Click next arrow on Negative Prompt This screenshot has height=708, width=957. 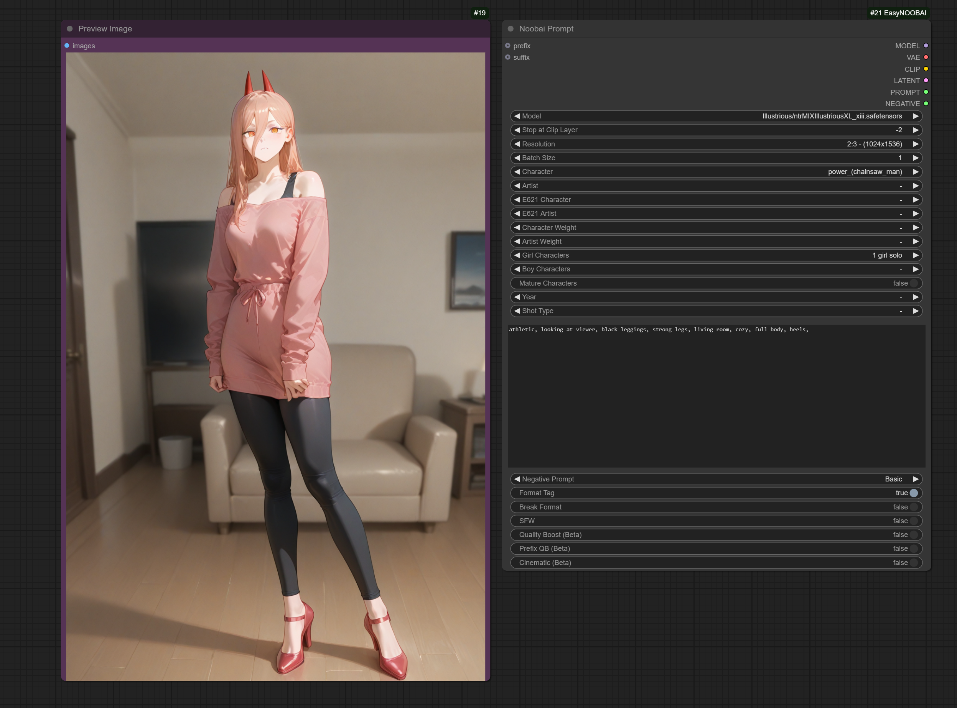pyautogui.click(x=916, y=479)
